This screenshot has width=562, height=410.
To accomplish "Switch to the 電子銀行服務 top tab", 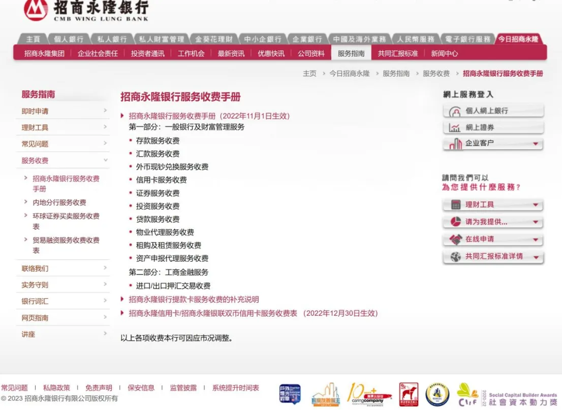I will [467, 39].
